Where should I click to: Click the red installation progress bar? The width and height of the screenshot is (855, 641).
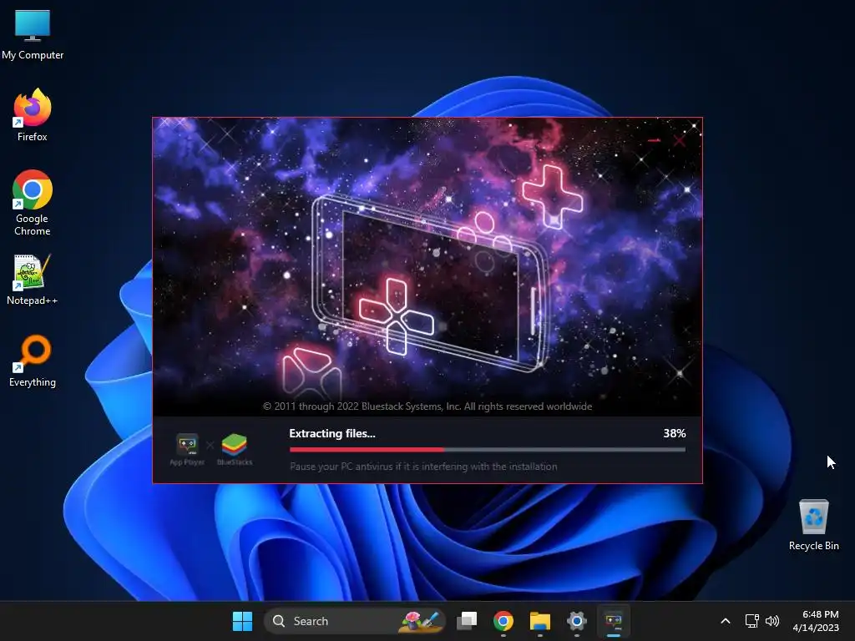tap(488, 450)
